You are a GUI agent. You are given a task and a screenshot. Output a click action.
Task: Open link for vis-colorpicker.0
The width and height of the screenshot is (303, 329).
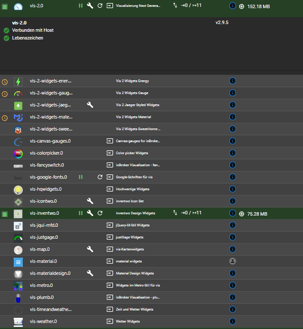(110, 153)
